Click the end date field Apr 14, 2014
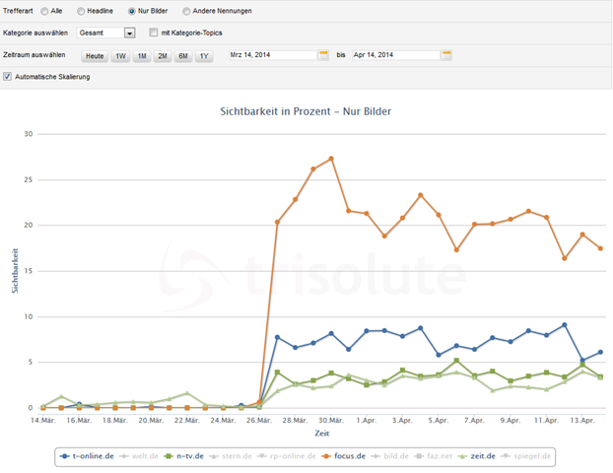Image resolution: width=613 pixels, height=473 pixels. point(395,55)
